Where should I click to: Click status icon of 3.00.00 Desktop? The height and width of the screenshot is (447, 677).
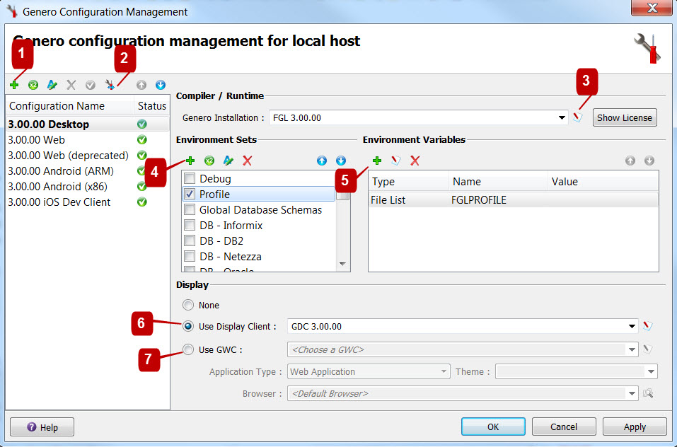click(142, 124)
